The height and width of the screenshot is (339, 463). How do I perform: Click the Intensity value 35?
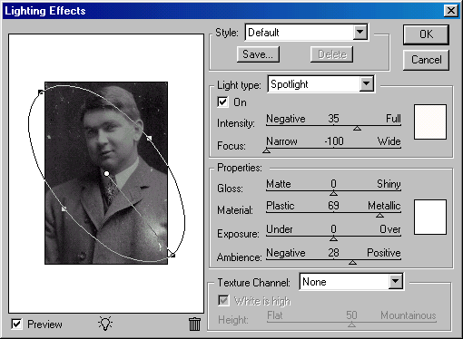333,119
